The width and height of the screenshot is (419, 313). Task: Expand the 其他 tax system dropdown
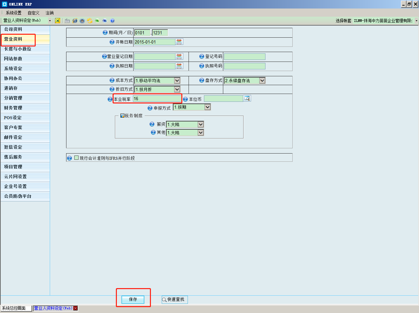201,133
